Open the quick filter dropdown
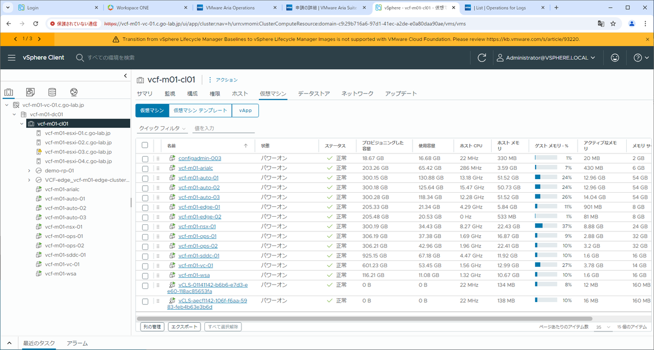This screenshot has width=654, height=350. click(x=162, y=128)
